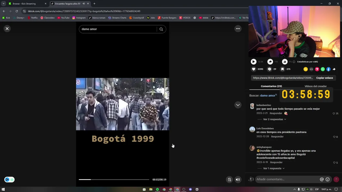Click the yellow repost icon
The image size is (342, 192).
[306, 69]
